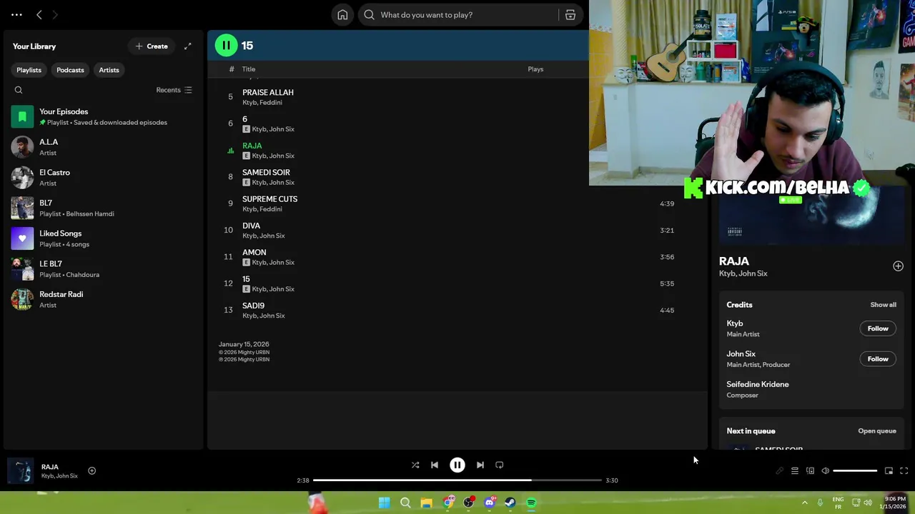Open Your Episodes playlist
The image size is (915, 514).
104,116
